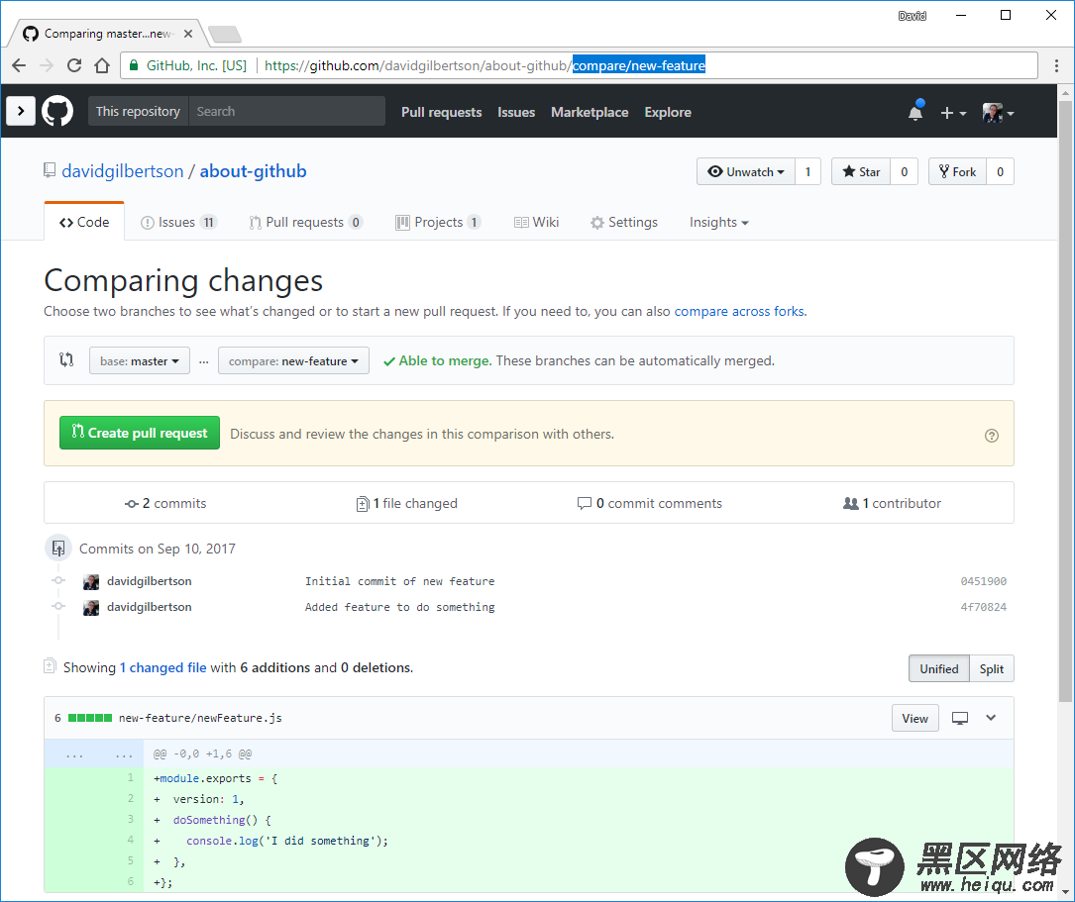Click the 1 file changed summary

(407, 503)
